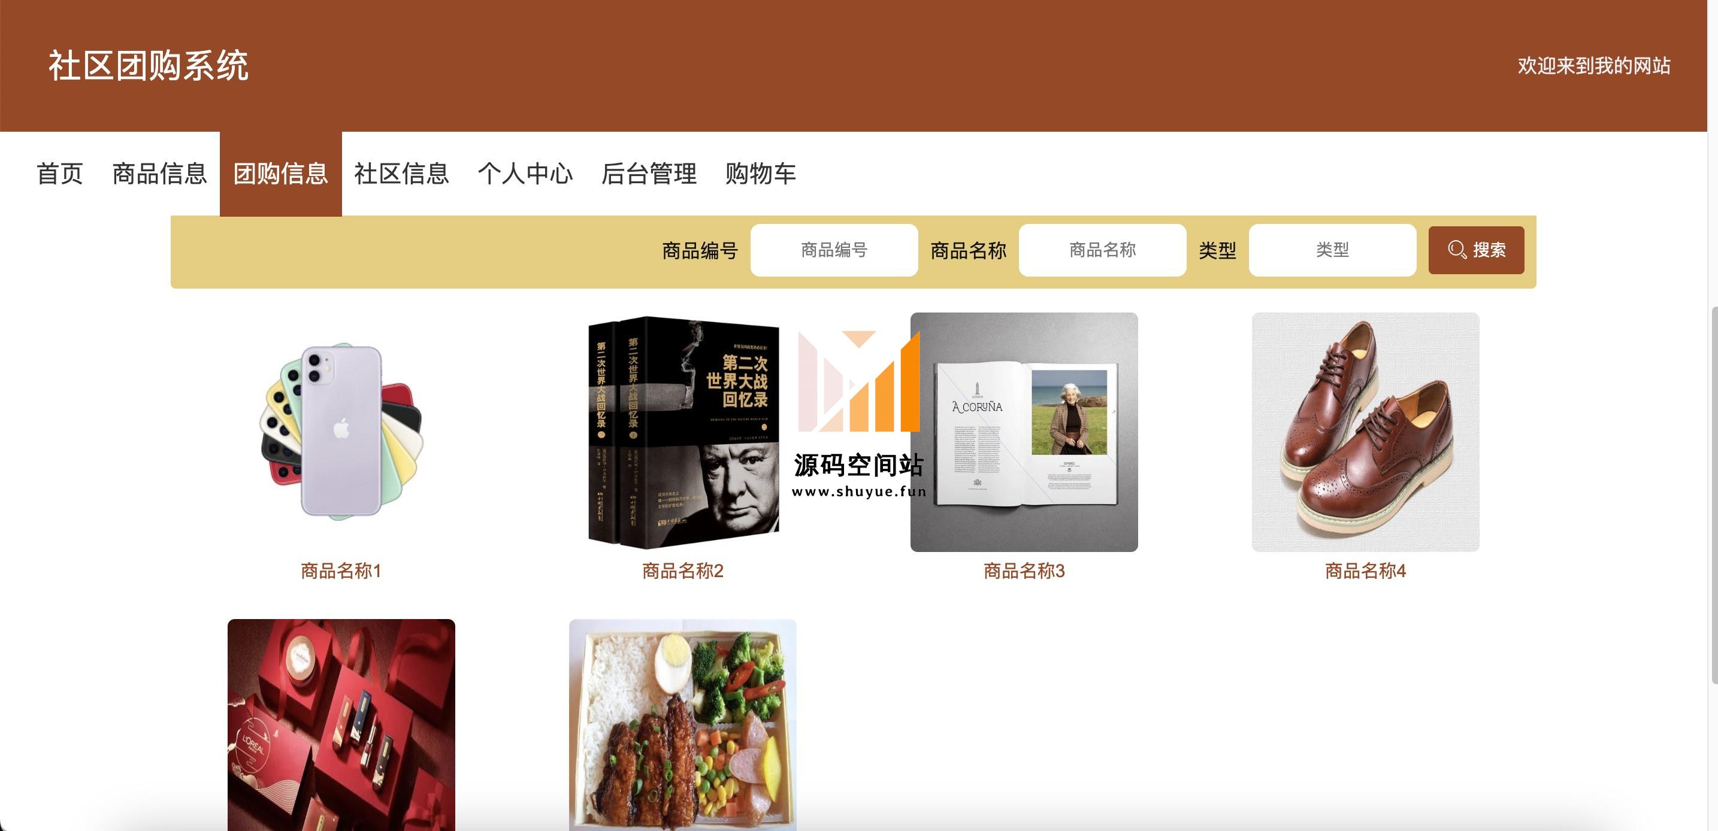View the 购物车 page
Image resolution: width=1718 pixels, height=831 pixels.
[x=760, y=174]
